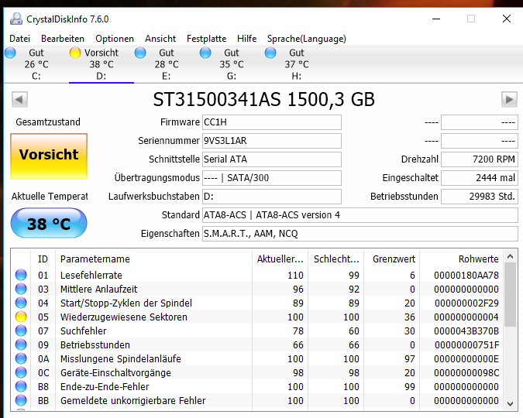Open the Sprache(Language) menu
523x418 pixels.
click(x=307, y=39)
